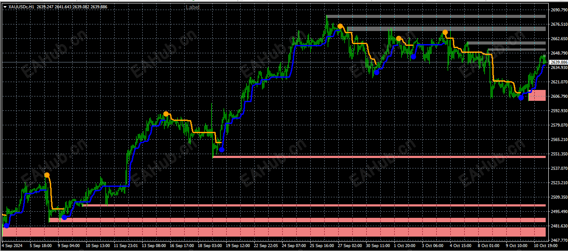Screen dimensions: 568x251
Task: Click the blue signal dot near 30 Sep 11:00
Action: 376,72
